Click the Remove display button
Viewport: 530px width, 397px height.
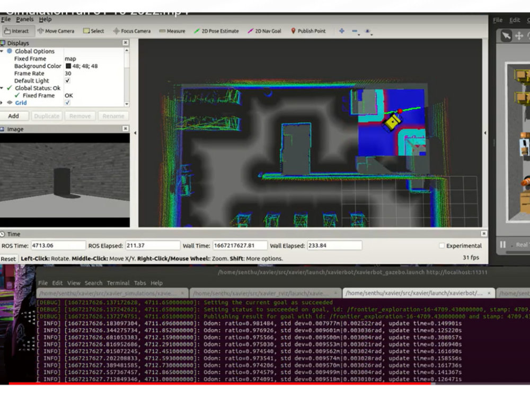(80, 116)
